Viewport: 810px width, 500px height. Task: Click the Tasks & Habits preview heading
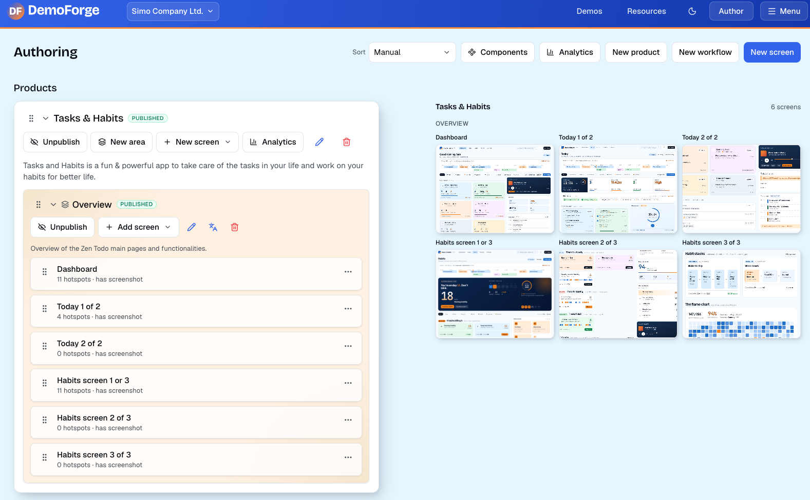click(x=463, y=107)
